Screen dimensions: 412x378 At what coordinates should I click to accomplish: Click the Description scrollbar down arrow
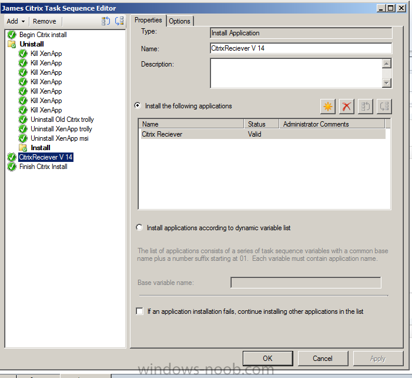click(x=387, y=83)
